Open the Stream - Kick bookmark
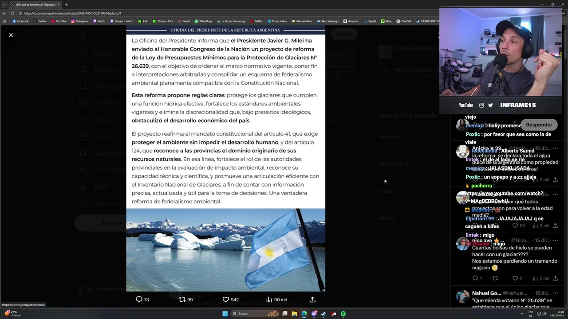 [163, 21]
